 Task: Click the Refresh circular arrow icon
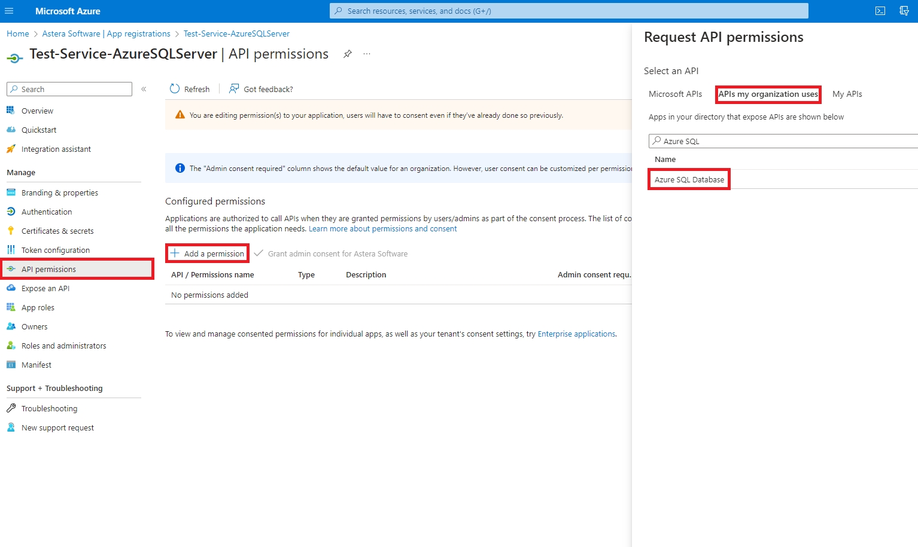(x=175, y=89)
